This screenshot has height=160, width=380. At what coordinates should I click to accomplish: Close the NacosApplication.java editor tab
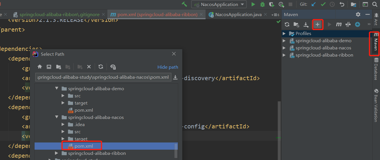(x=265, y=15)
